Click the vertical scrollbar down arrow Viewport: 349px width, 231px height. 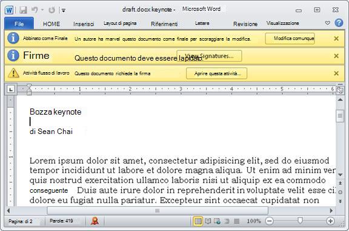(x=340, y=175)
